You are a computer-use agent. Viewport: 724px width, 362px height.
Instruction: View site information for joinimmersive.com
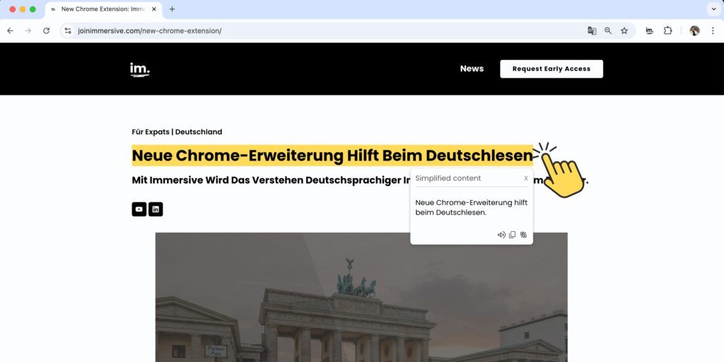[x=68, y=30]
